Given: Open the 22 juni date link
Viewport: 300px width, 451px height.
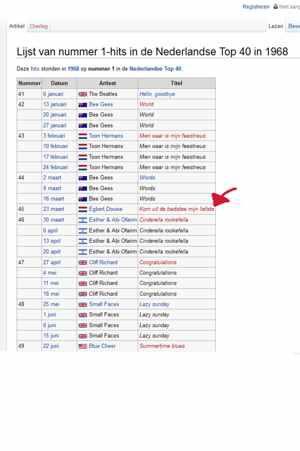Looking at the screenshot, I should click(51, 346).
